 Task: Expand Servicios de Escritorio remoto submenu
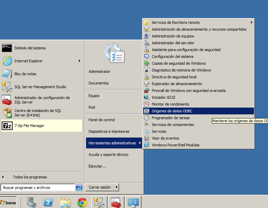[x=252, y=22]
